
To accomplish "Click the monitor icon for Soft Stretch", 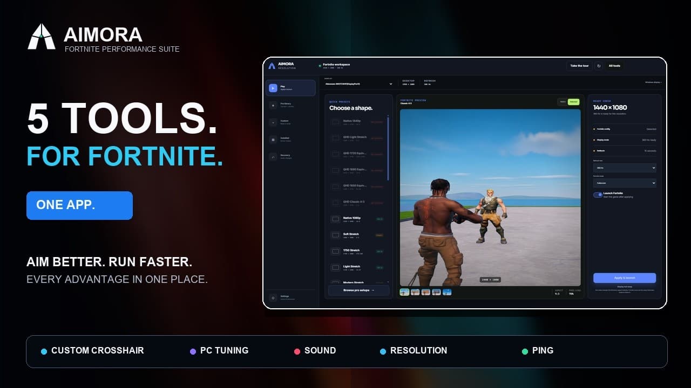I will pos(335,235).
